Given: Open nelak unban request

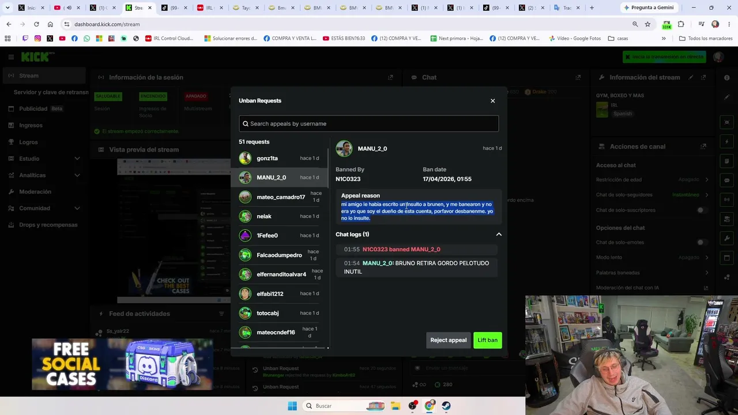Looking at the screenshot, I should (280, 216).
